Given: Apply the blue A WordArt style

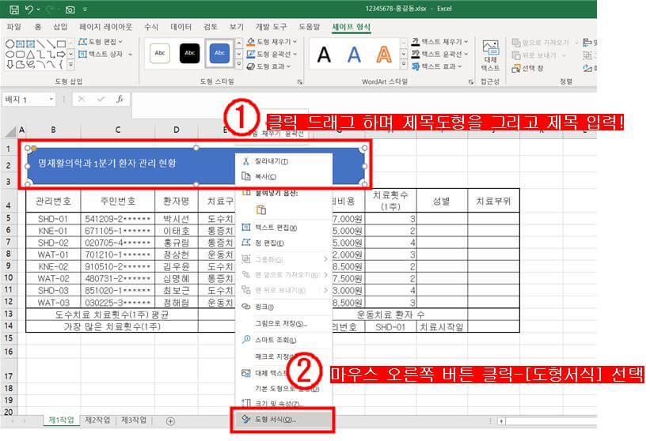Looking at the screenshot, I should pos(354,55).
